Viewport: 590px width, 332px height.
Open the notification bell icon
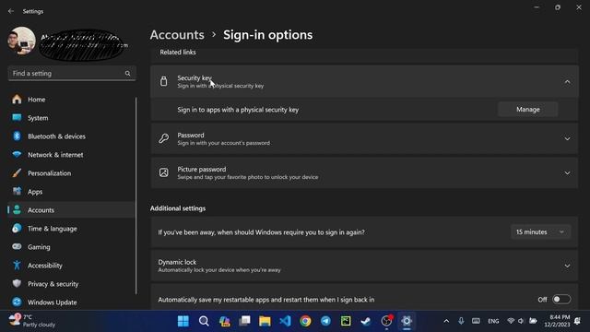pyautogui.click(x=577, y=321)
